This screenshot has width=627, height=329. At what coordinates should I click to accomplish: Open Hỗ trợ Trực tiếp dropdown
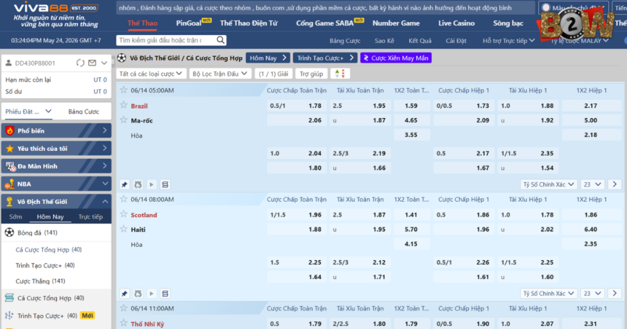click(x=508, y=40)
